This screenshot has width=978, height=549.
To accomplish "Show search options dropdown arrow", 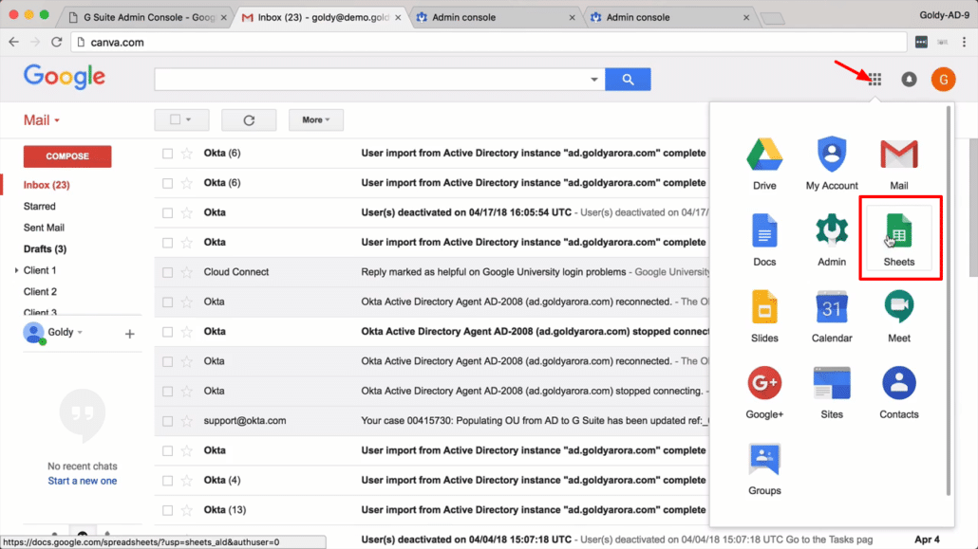I will pyautogui.click(x=593, y=79).
